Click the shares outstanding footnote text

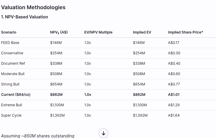tap(38, 136)
